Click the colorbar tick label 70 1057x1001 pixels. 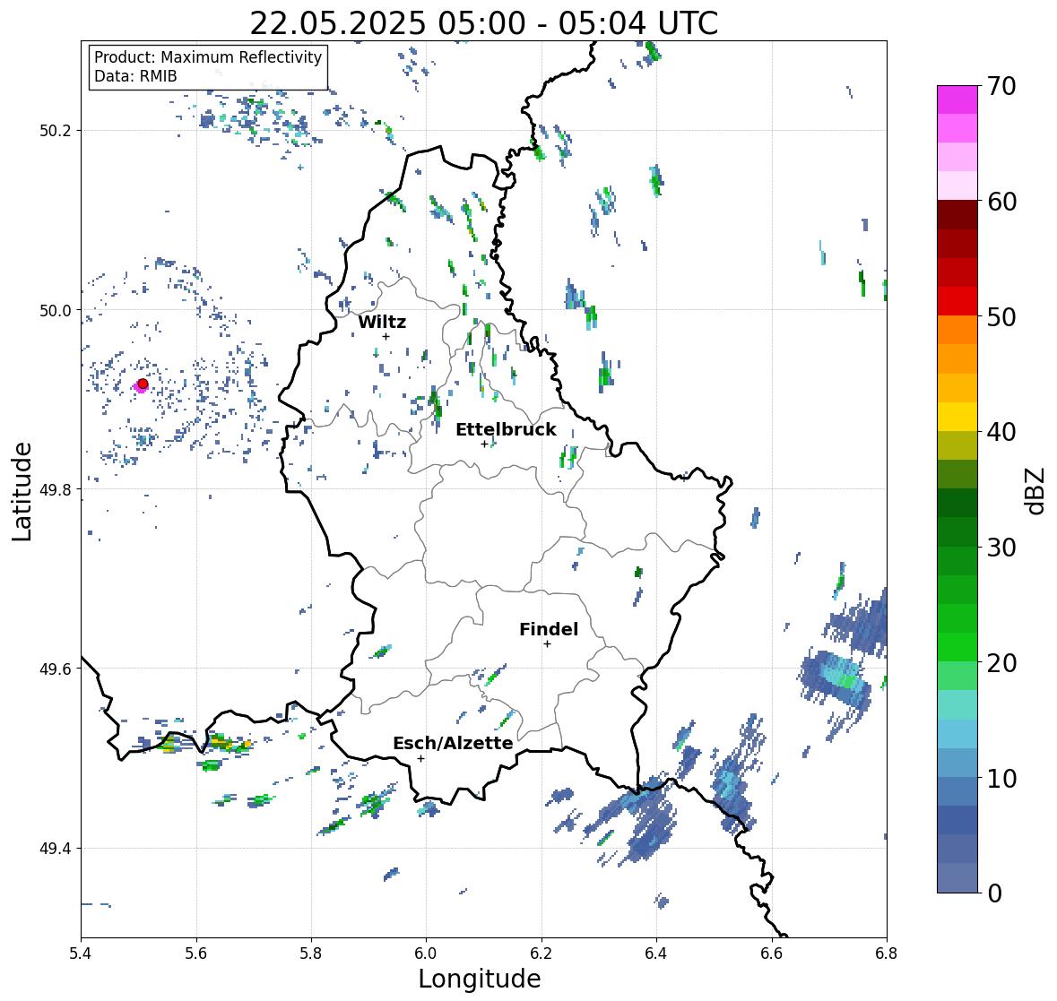point(1001,86)
